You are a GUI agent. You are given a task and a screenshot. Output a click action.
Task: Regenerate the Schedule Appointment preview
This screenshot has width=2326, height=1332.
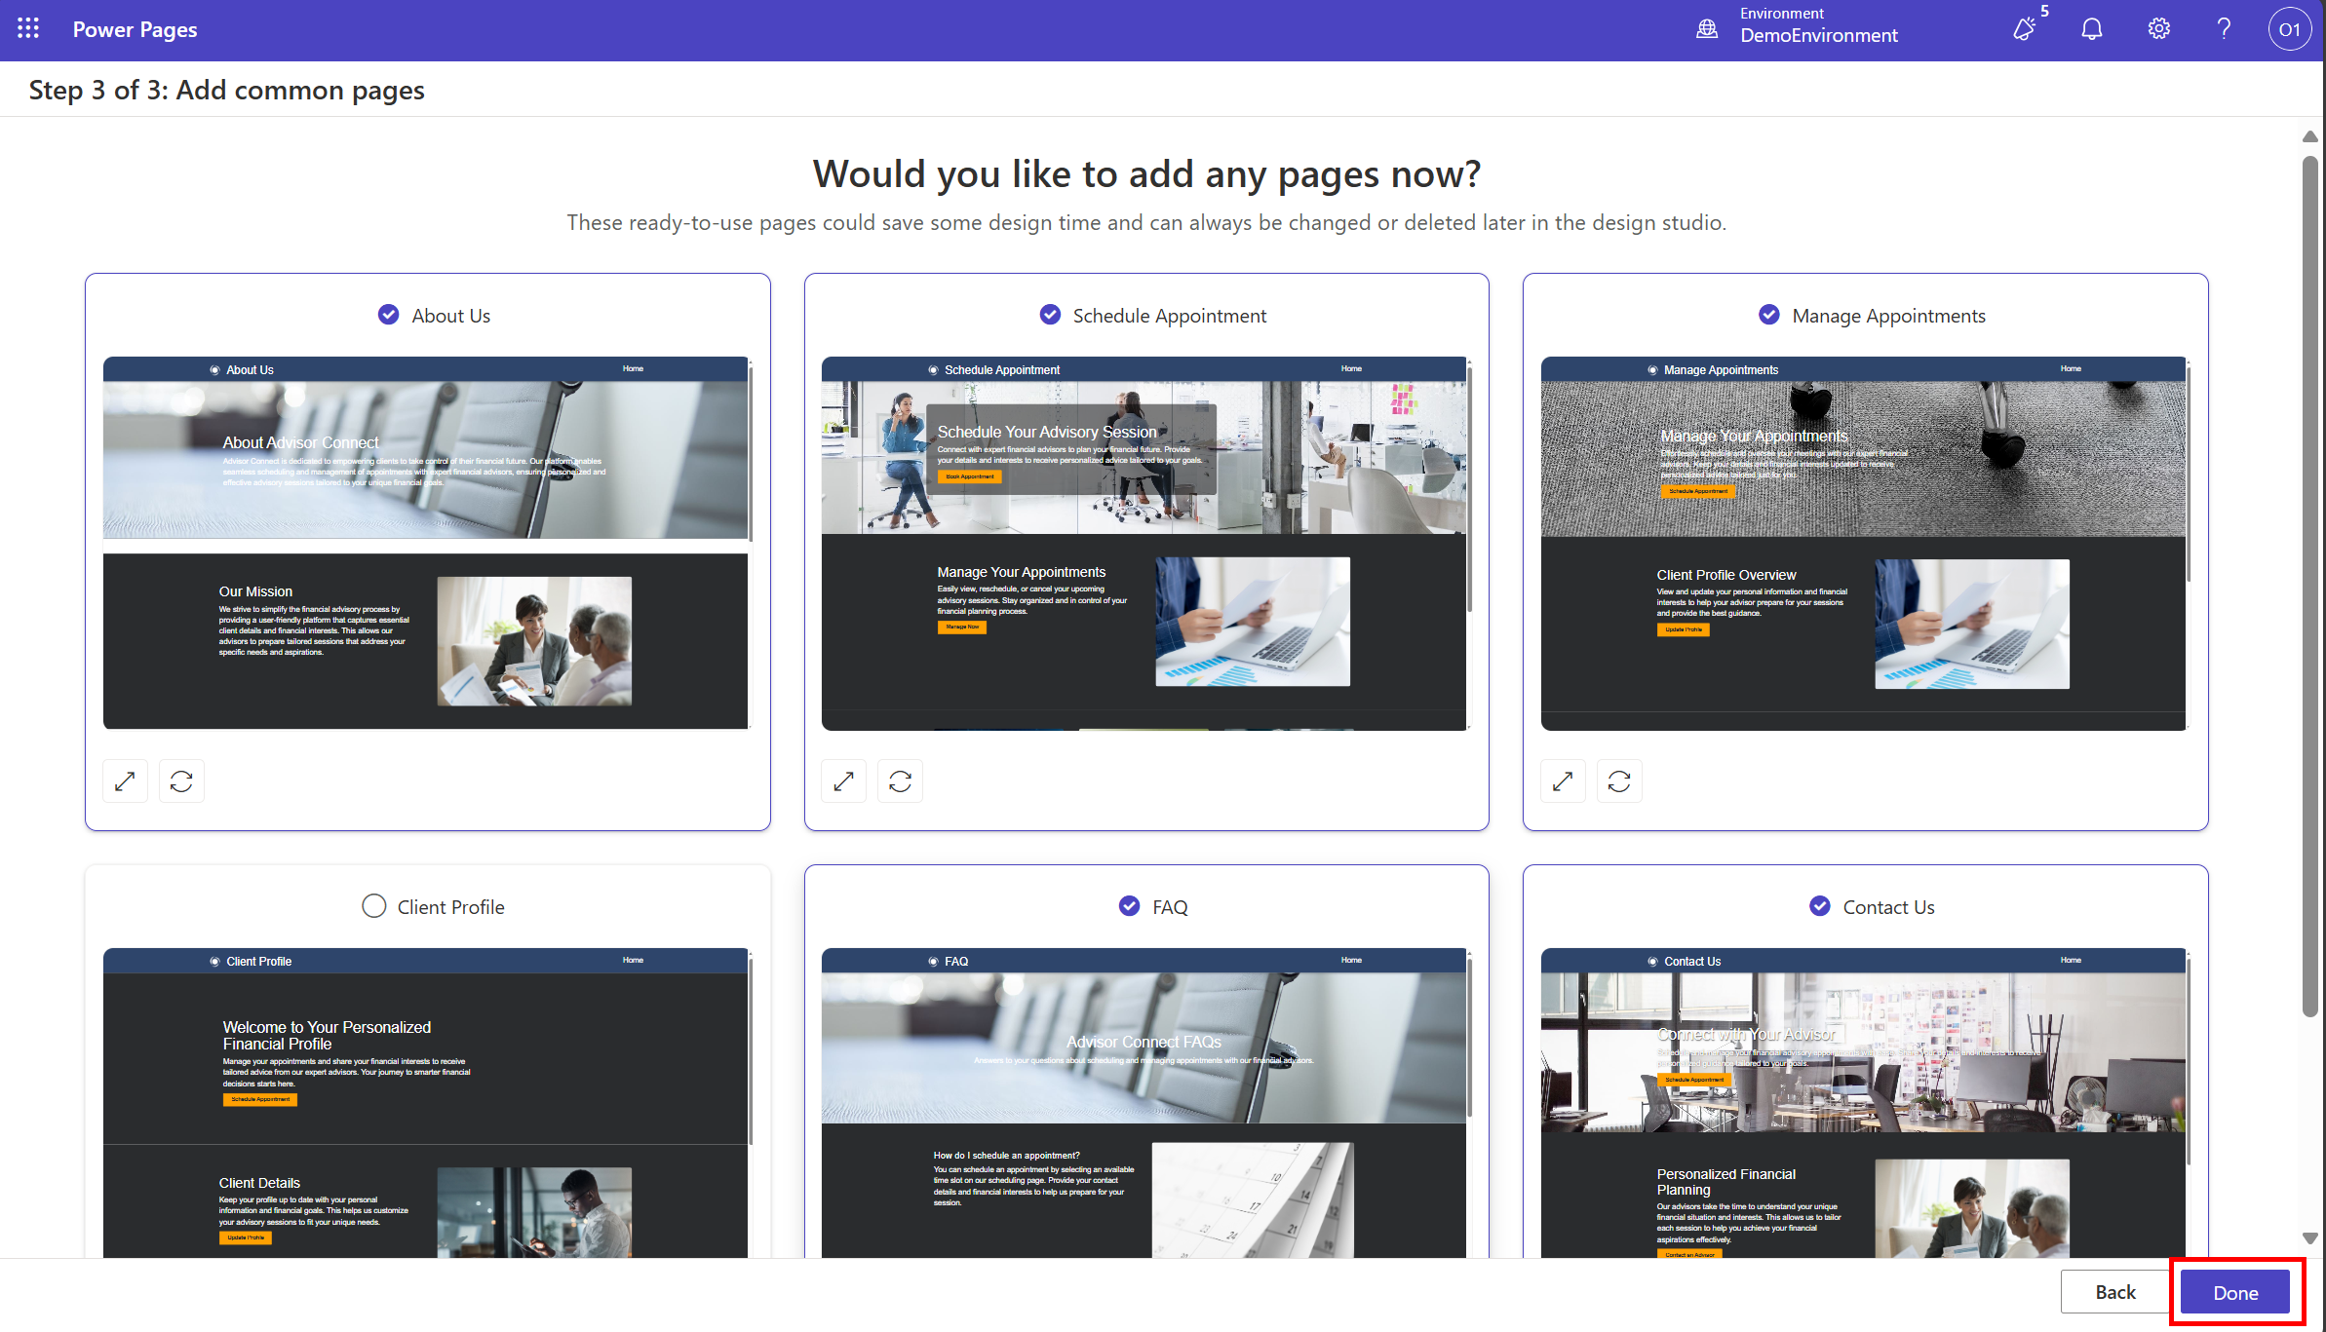(900, 780)
